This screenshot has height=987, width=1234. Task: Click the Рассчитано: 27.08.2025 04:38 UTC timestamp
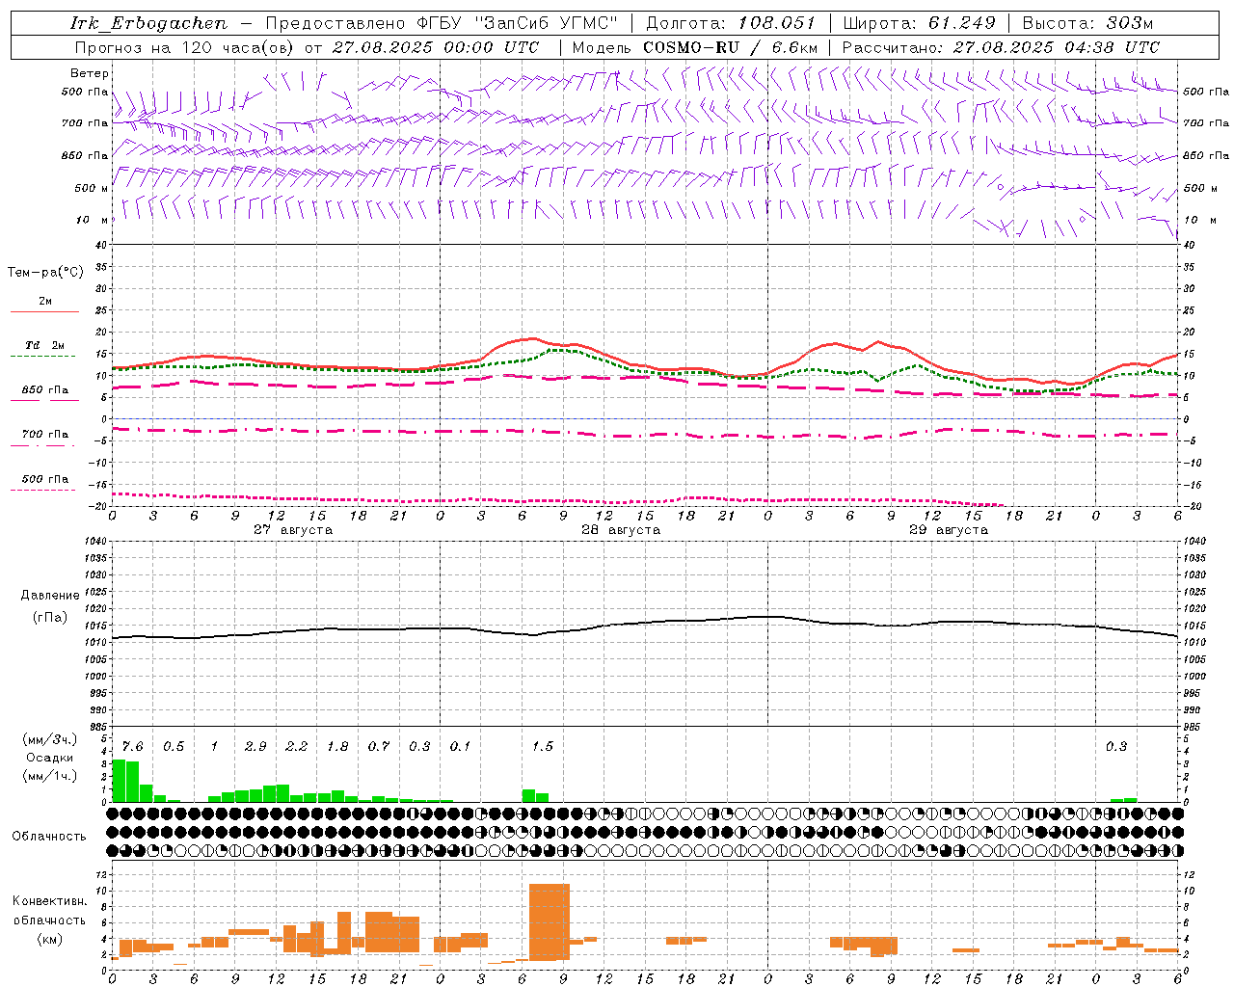click(1001, 47)
